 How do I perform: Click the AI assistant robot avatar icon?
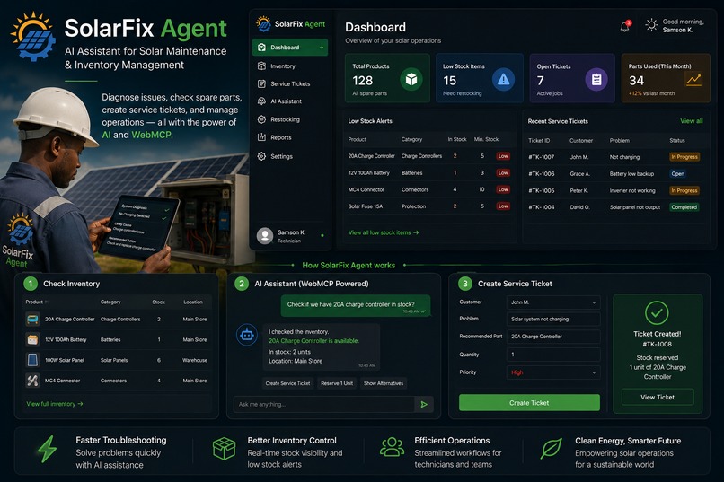coord(247,336)
